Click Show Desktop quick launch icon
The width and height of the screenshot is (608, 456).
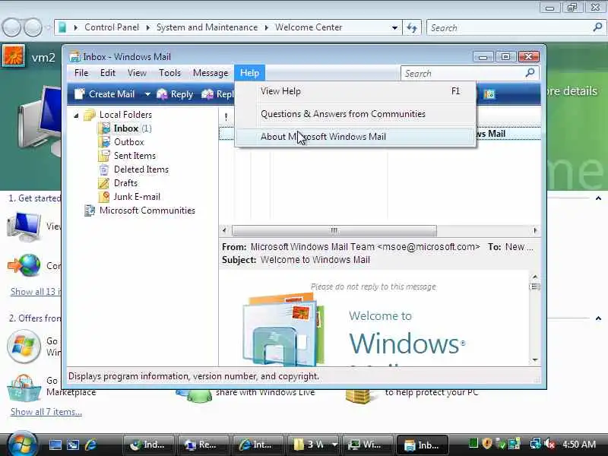[55, 445]
